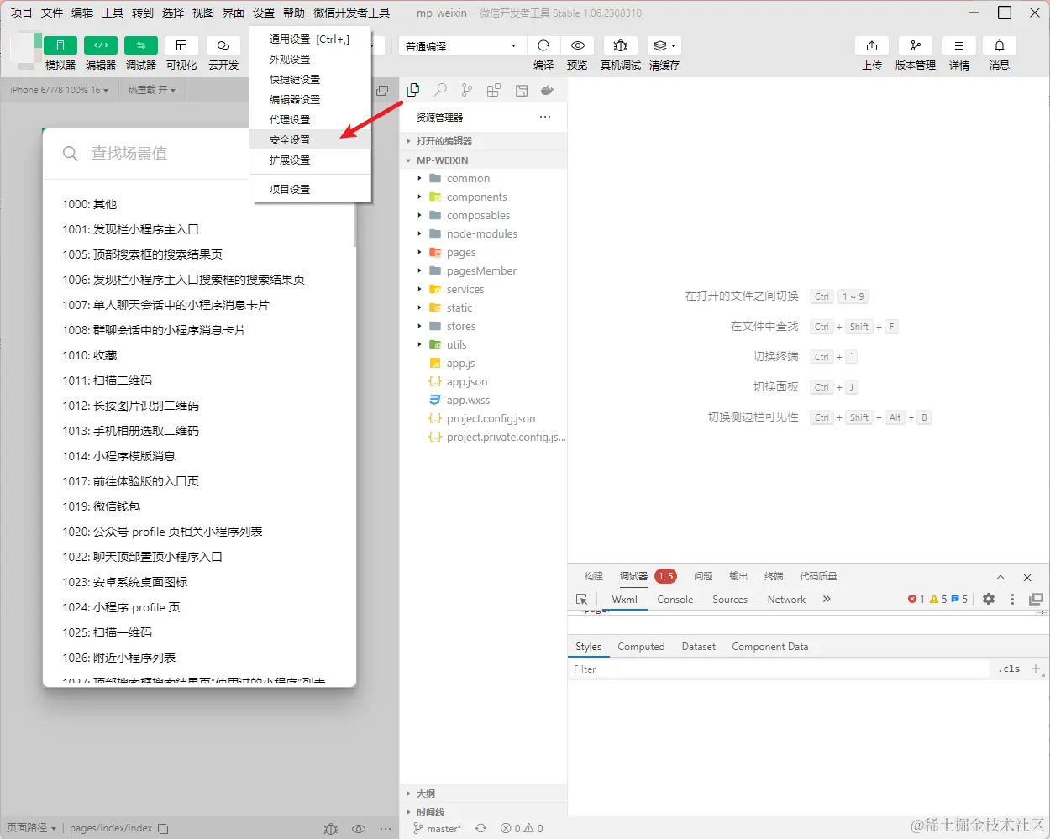Select 安全设置 from the settings menu

coord(310,140)
